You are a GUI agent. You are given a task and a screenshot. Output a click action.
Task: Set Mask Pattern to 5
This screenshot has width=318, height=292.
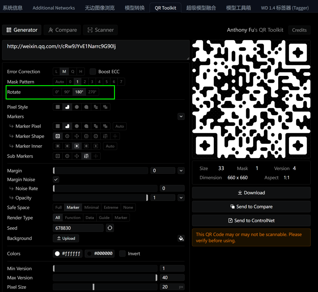pyautogui.click(x=107, y=82)
